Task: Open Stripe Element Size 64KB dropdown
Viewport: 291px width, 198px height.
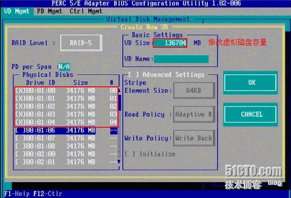Action: (194, 91)
